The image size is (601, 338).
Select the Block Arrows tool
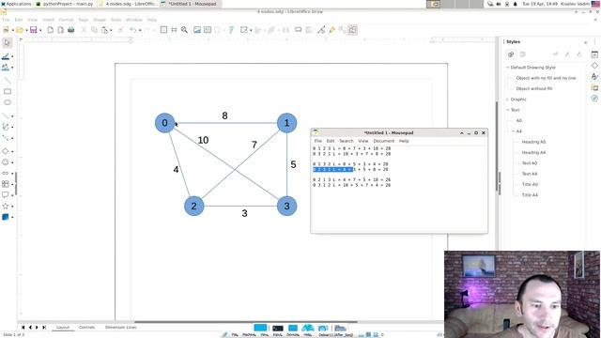6,173
